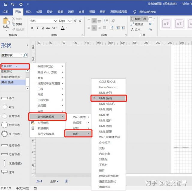Align text right in paragraph group
The width and height of the screenshot is (192, 191).
click(99, 28)
